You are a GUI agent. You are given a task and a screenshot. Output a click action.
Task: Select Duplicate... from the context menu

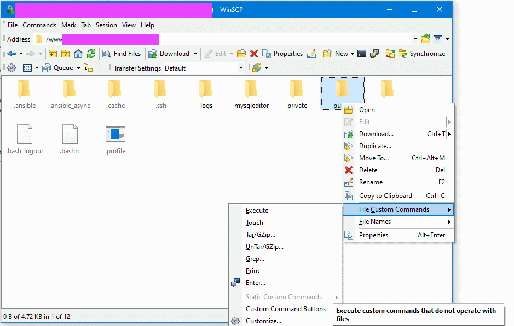375,146
